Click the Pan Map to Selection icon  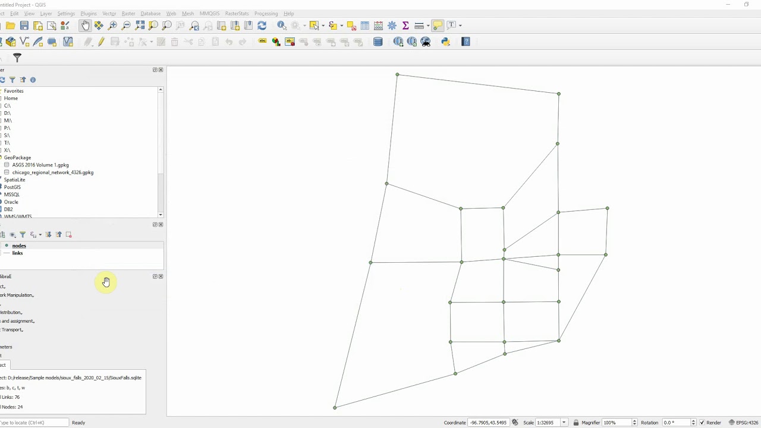tap(99, 26)
